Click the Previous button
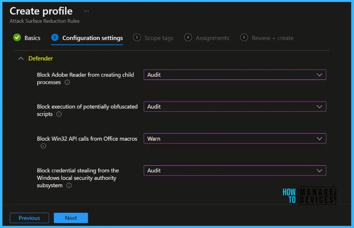 point(29,218)
